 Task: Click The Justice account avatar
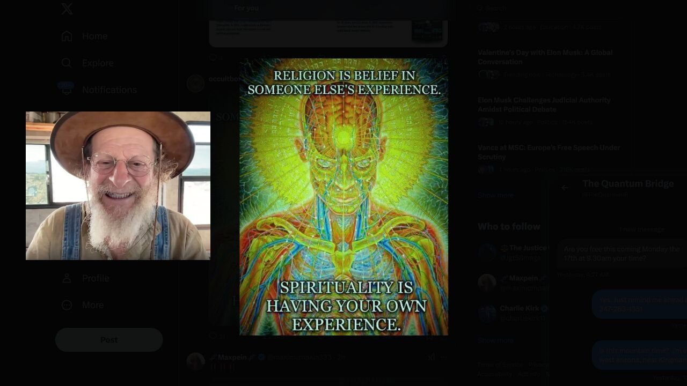(487, 253)
